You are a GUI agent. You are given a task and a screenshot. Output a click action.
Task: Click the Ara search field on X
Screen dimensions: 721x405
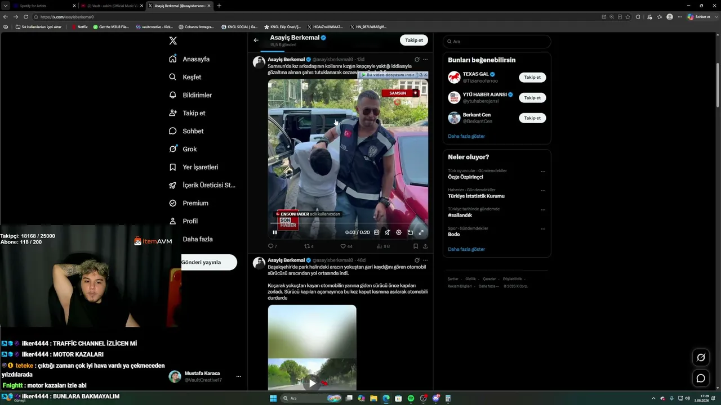[x=497, y=42]
